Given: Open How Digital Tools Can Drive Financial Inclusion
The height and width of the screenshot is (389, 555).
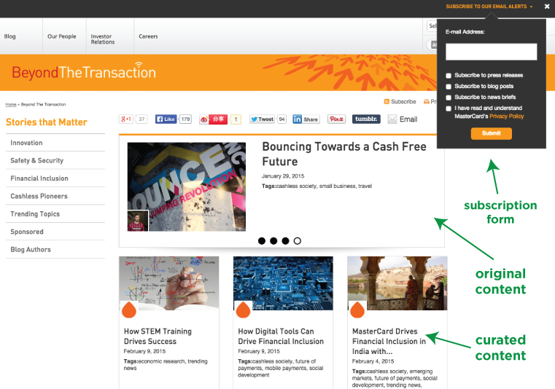Looking at the screenshot, I should click(281, 337).
